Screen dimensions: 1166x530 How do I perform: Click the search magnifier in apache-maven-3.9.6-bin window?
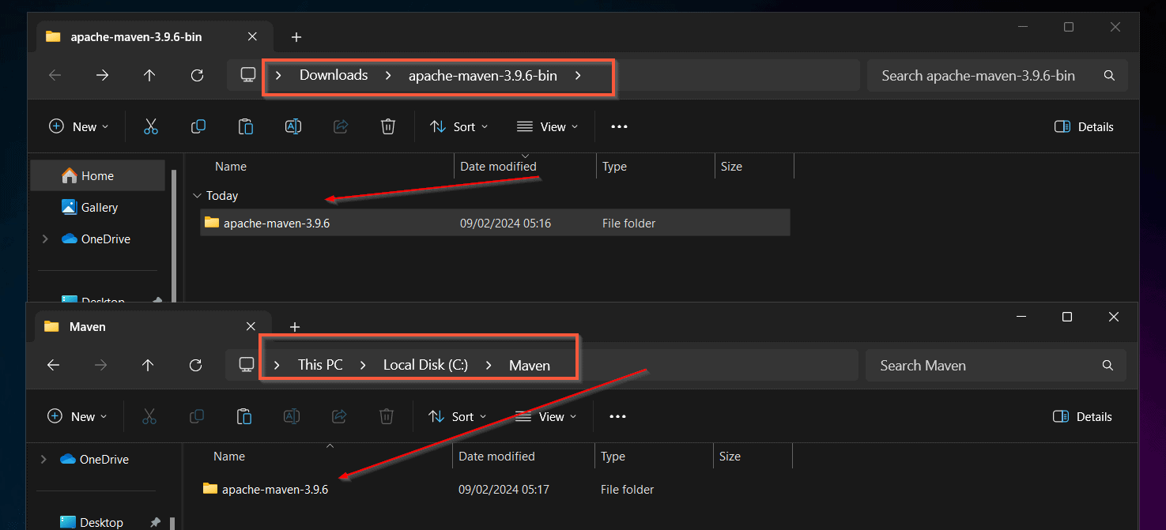(1109, 76)
